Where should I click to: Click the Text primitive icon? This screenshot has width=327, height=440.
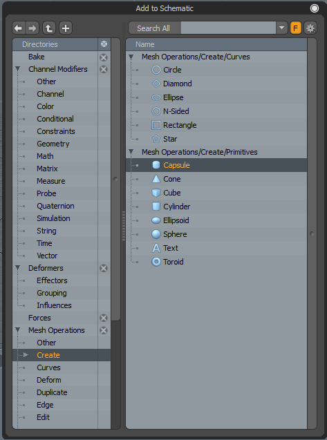coord(156,248)
